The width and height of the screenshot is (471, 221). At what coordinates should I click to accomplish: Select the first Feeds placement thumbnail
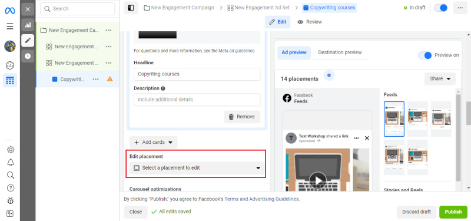tap(394, 119)
